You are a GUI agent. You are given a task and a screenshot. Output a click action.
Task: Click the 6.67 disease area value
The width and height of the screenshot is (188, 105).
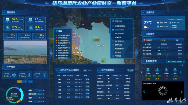(x=117, y=85)
